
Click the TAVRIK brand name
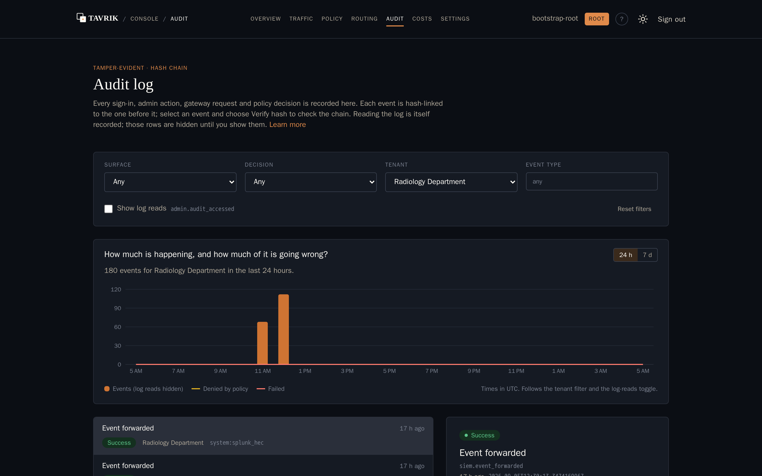point(103,18)
